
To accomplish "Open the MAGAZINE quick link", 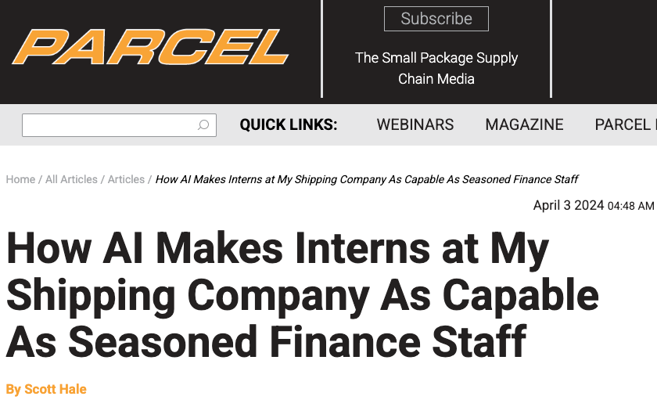I will tap(524, 124).
